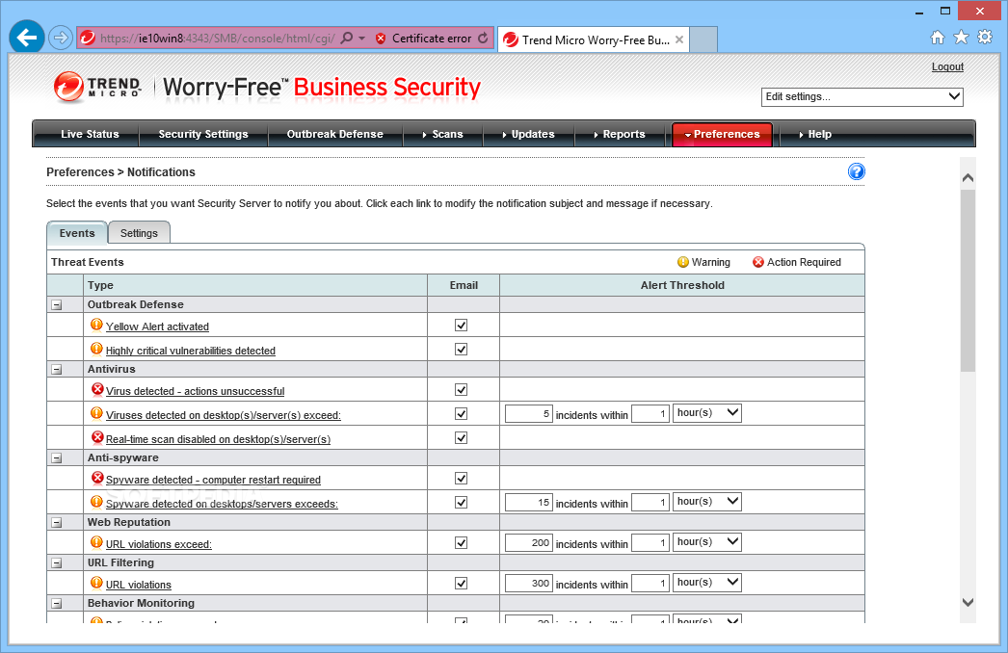This screenshot has height=653, width=1008.
Task: Open Outbreak Defense menu
Action: 335,134
